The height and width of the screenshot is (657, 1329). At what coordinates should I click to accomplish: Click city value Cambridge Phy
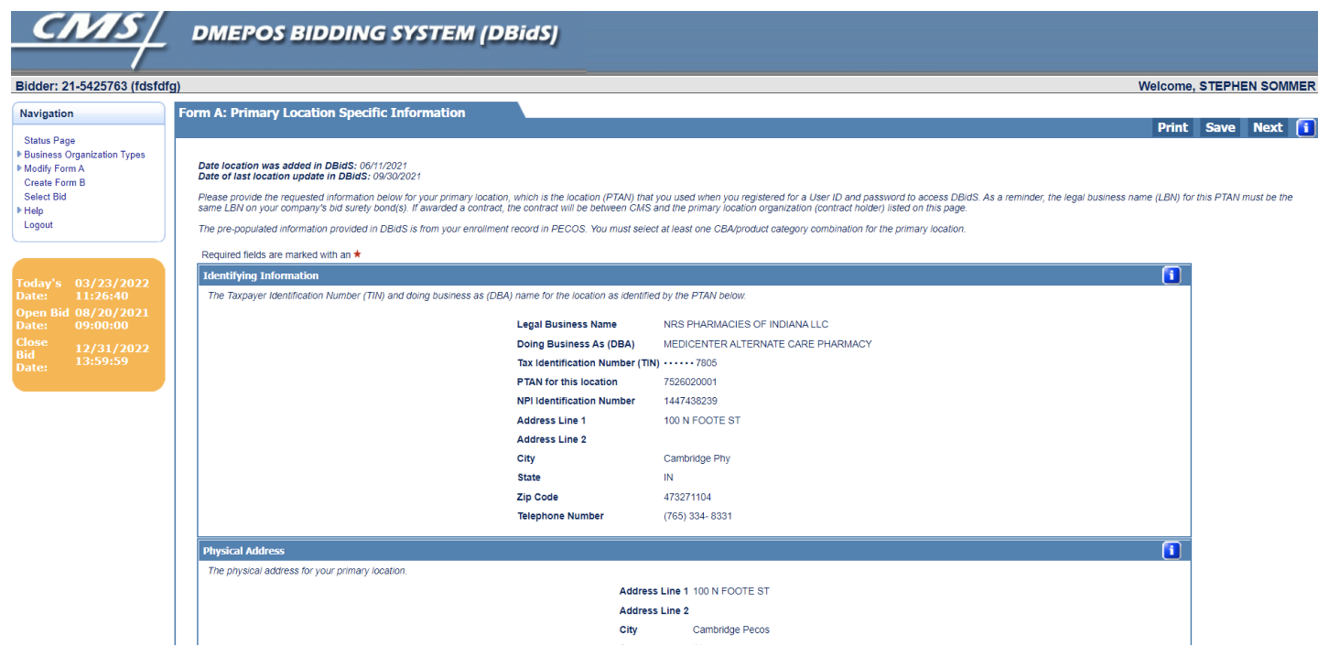click(697, 458)
